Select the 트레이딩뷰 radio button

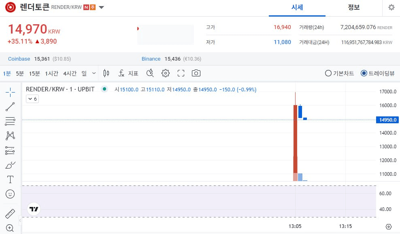click(x=364, y=73)
